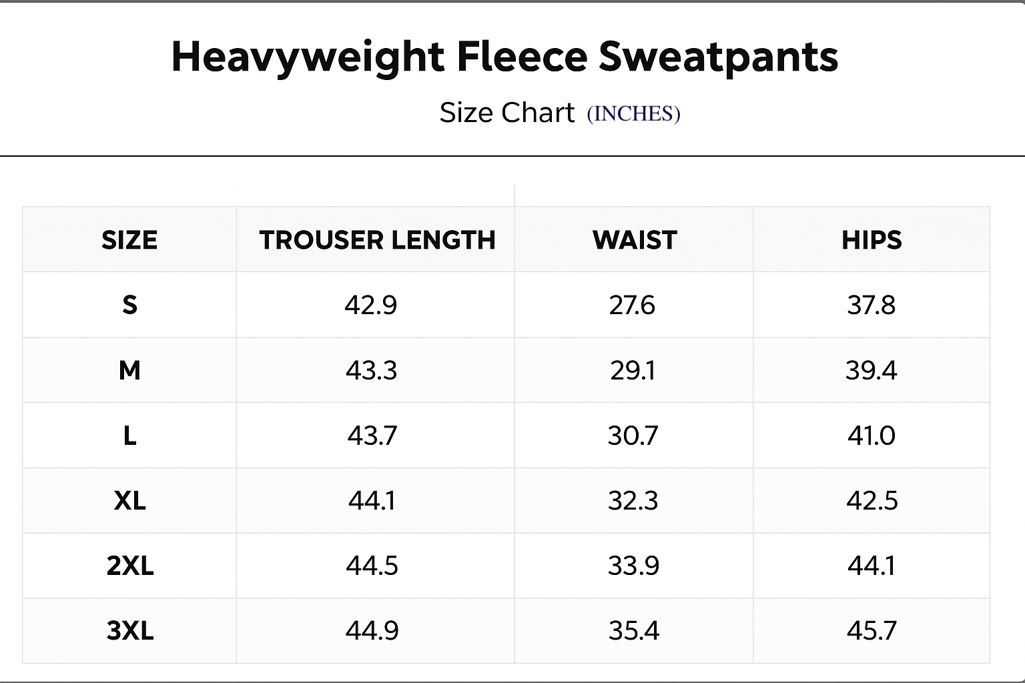Click trouser length value 42.9
The height and width of the screenshot is (683, 1025).
(x=371, y=305)
